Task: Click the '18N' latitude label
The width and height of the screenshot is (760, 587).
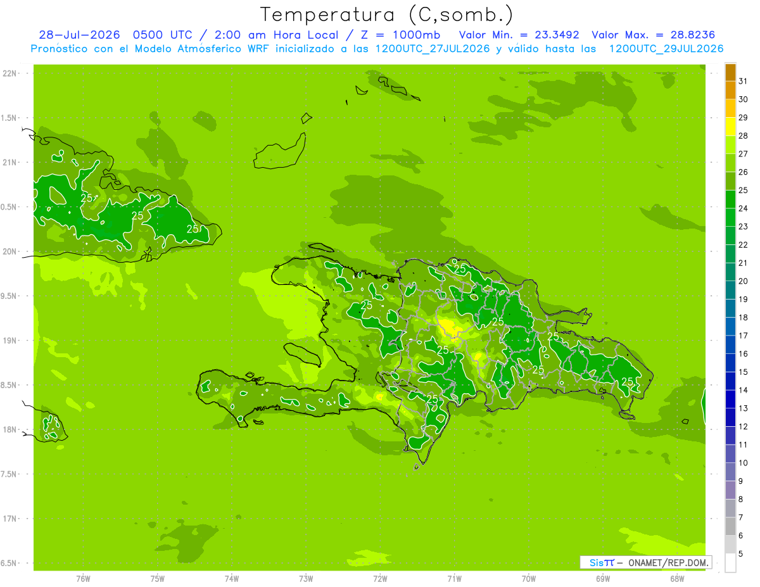Action: (x=10, y=429)
